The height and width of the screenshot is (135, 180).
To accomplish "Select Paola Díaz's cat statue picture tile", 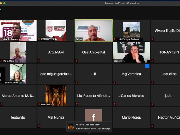I will 55,95.
